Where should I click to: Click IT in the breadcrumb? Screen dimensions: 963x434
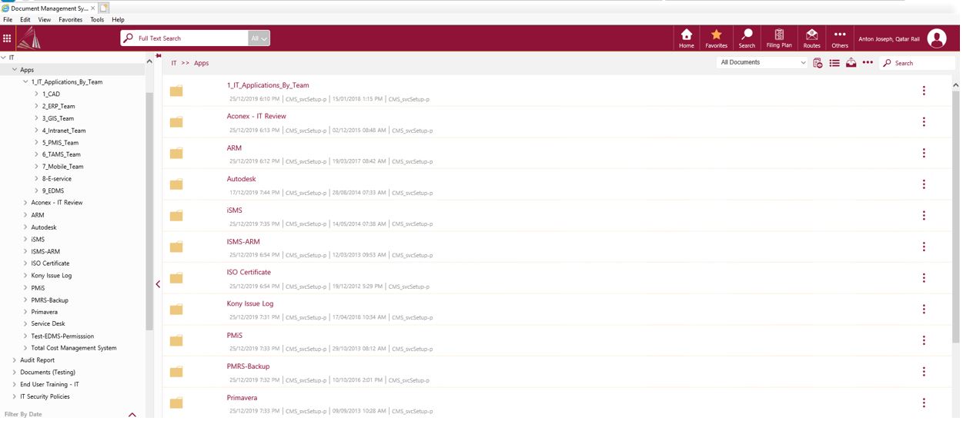[174, 63]
